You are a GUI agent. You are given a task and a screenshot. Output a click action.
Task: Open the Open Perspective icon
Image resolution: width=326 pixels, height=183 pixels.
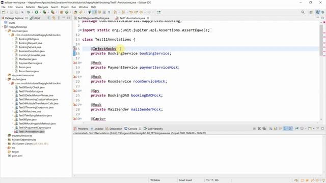(x=311, y=12)
